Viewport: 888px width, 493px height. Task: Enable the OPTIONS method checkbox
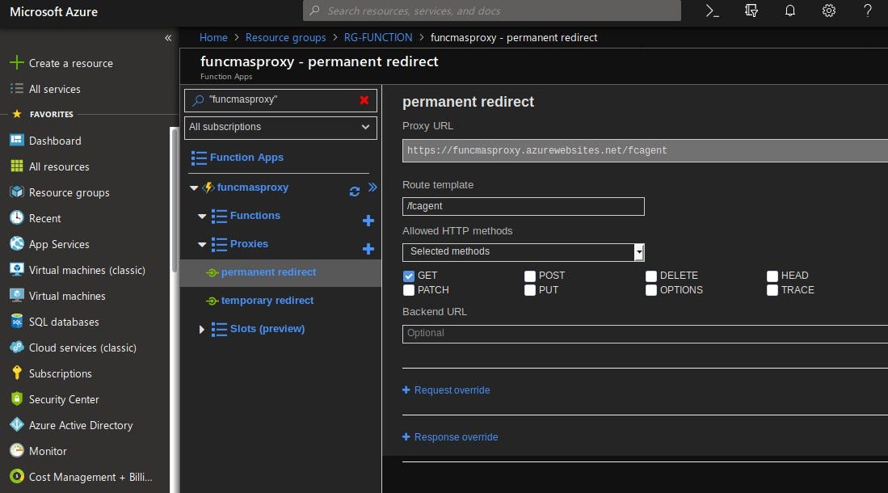tap(650, 290)
